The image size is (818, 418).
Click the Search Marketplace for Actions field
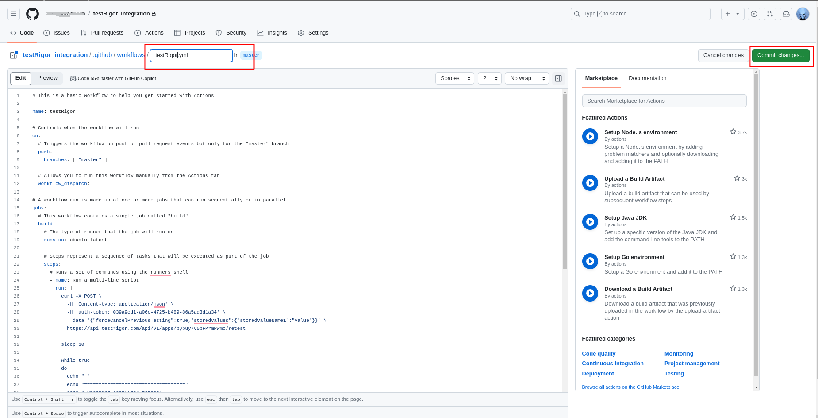[x=664, y=101]
